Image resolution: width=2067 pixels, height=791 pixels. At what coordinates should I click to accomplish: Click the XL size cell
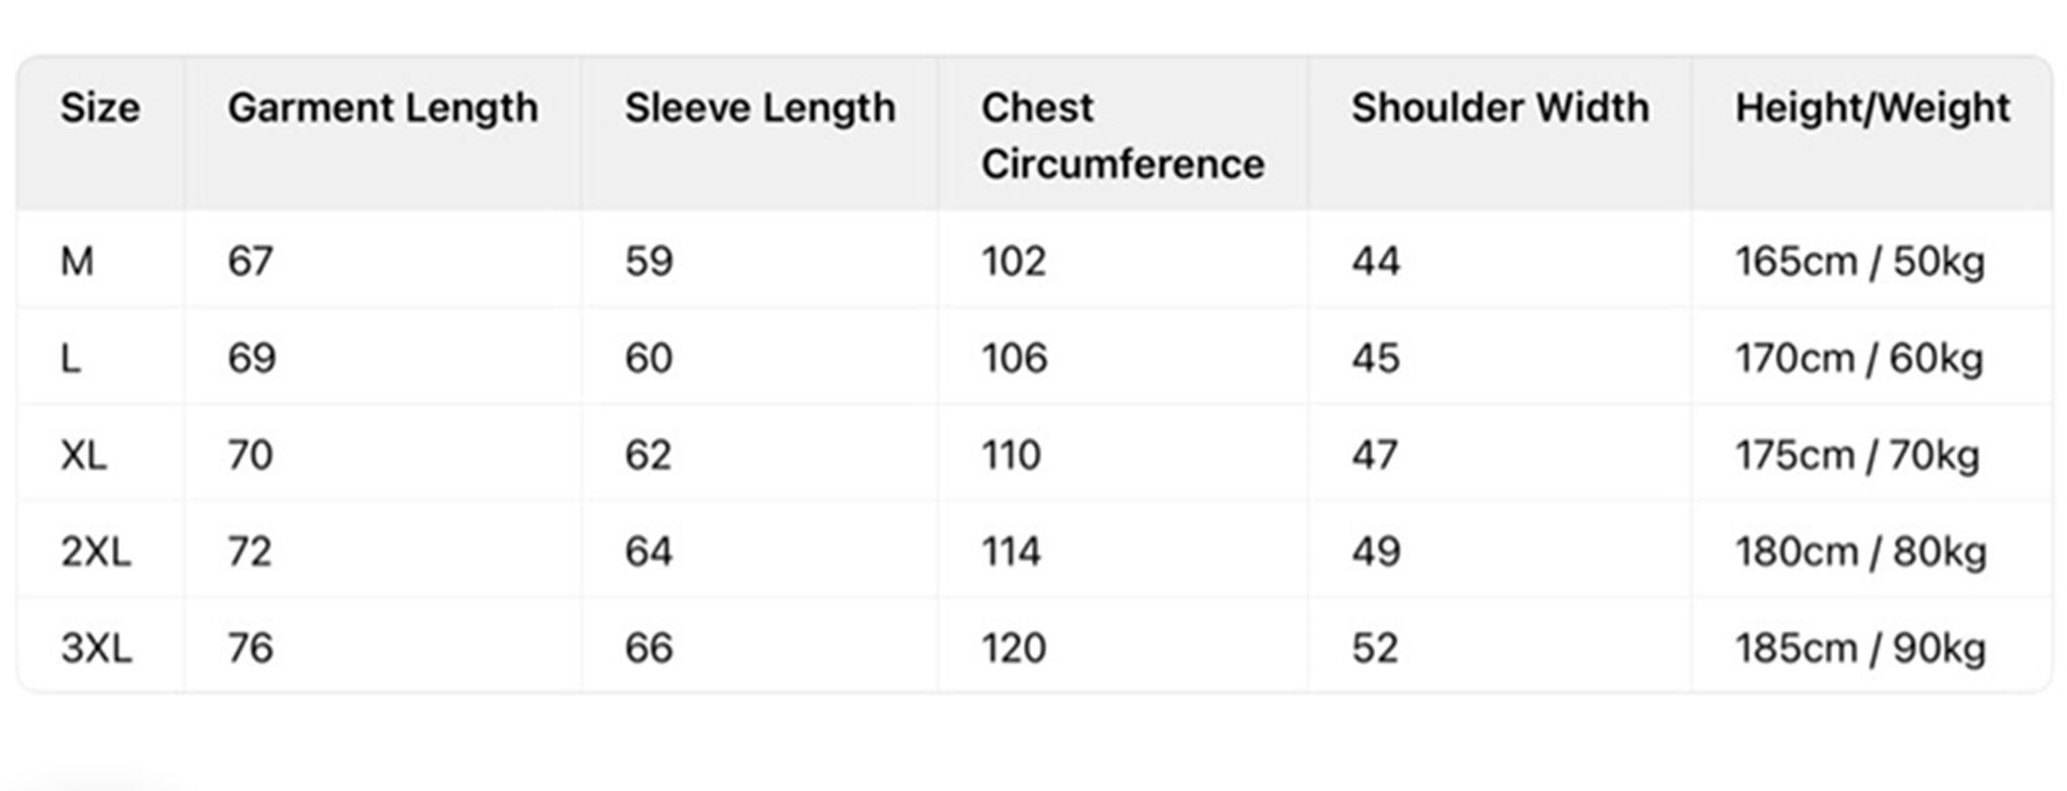[x=83, y=456]
